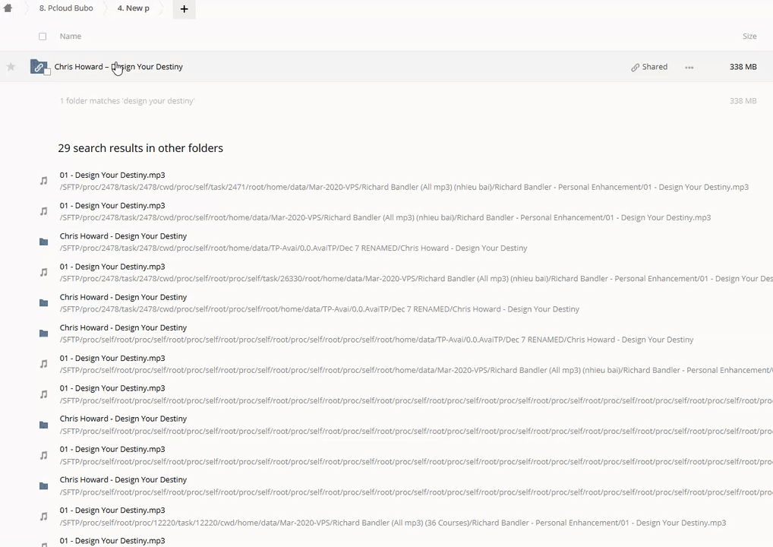This screenshot has width=773, height=547.
Task: Tick the select-all checkbox in header
Action: [43, 36]
